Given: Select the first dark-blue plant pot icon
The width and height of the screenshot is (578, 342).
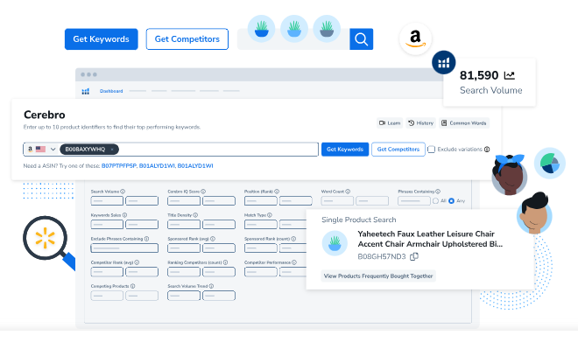Looking at the screenshot, I should 261,29.
